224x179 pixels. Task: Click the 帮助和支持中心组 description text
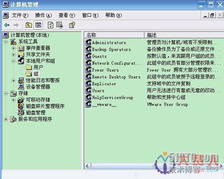(166, 98)
